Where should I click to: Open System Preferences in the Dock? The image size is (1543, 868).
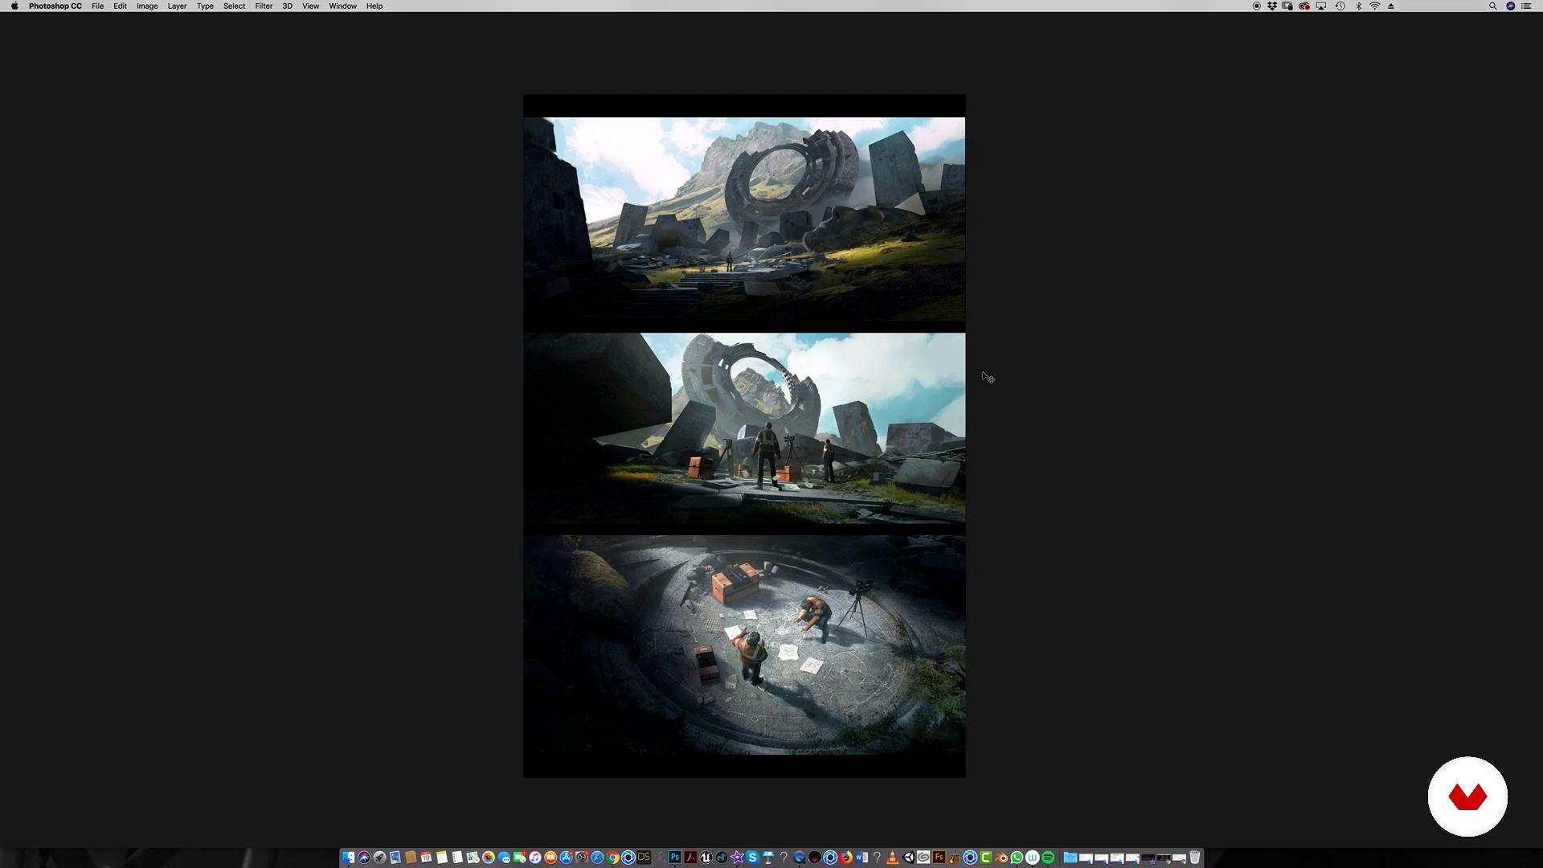point(582,858)
